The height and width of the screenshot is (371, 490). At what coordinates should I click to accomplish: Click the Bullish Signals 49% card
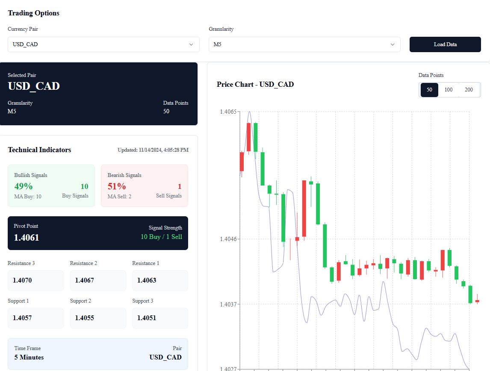51,185
